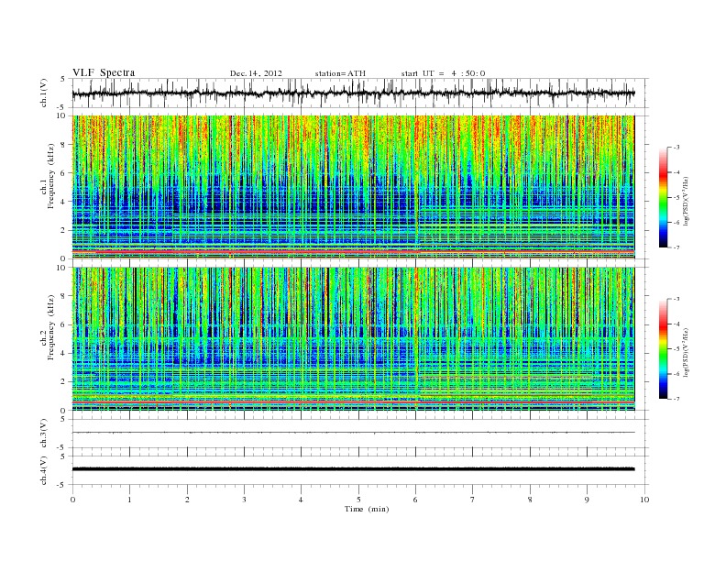Click the ch.1 spectrogram color bar
This screenshot has height=561, width=726.
663,197
